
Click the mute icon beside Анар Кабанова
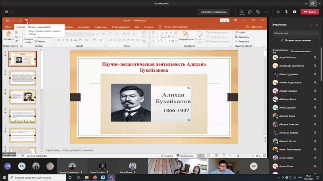pos(315,58)
